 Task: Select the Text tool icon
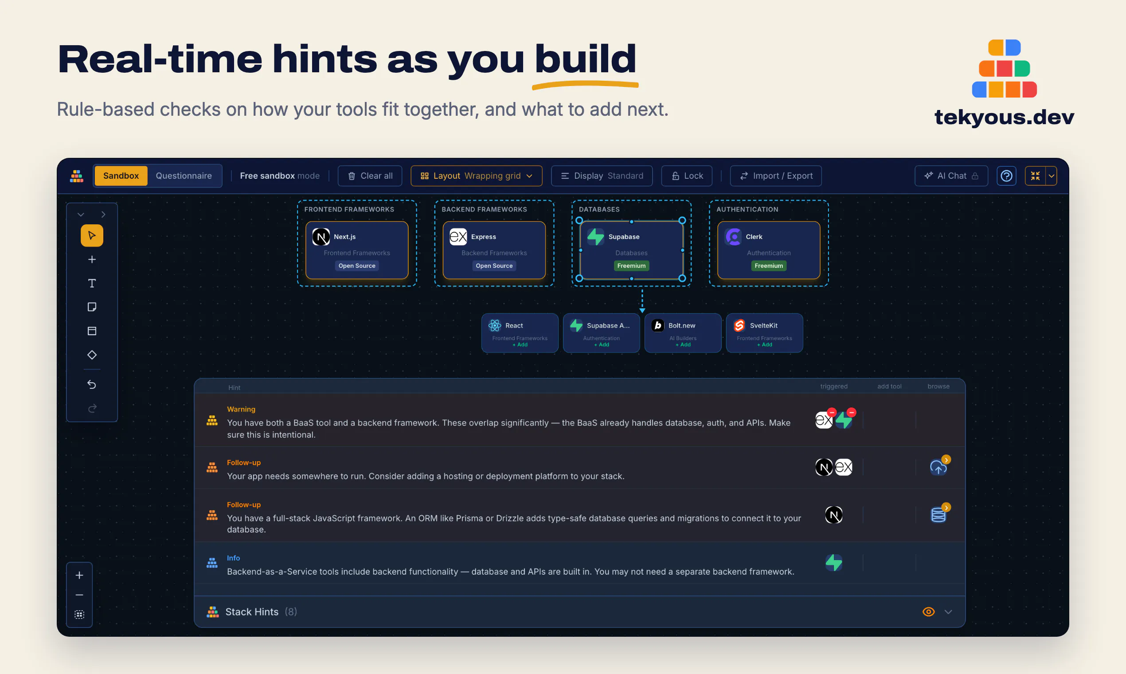(92, 283)
